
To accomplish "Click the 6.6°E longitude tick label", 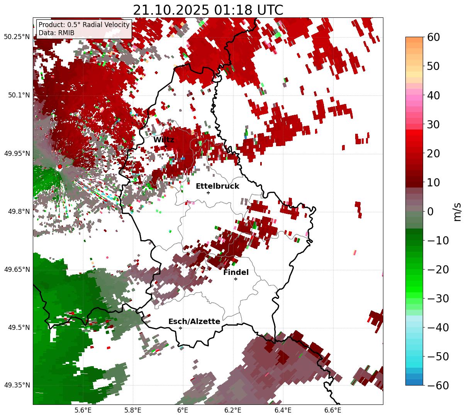I will coord(332,410).
